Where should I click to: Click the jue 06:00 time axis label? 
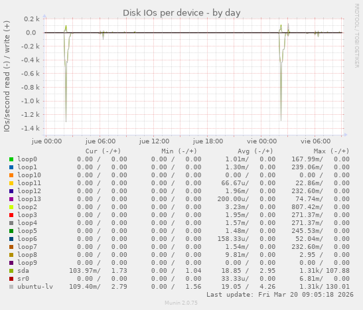pyautogui.click(x=100, y=141)
